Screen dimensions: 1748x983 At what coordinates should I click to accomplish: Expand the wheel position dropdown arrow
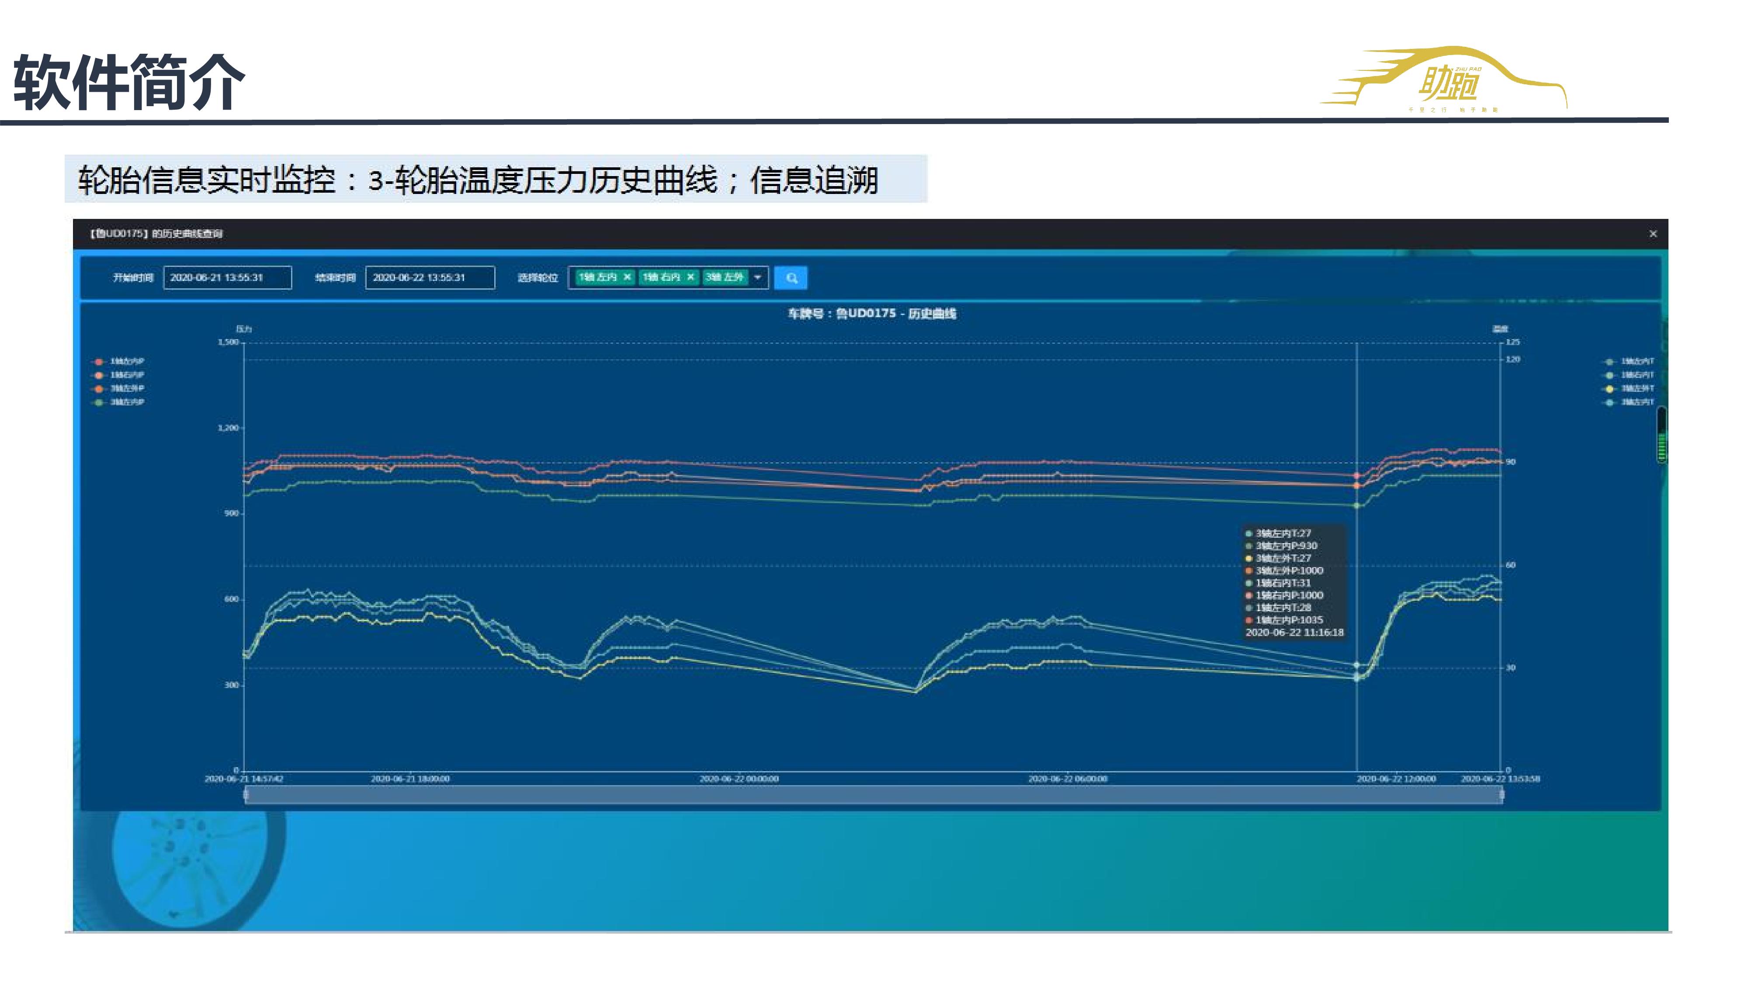point(757,277)
